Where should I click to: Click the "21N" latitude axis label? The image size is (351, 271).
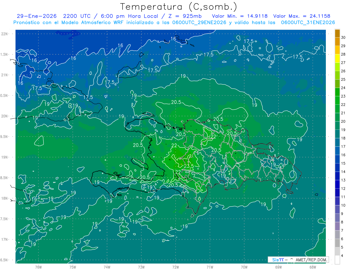tap(4, 75)
